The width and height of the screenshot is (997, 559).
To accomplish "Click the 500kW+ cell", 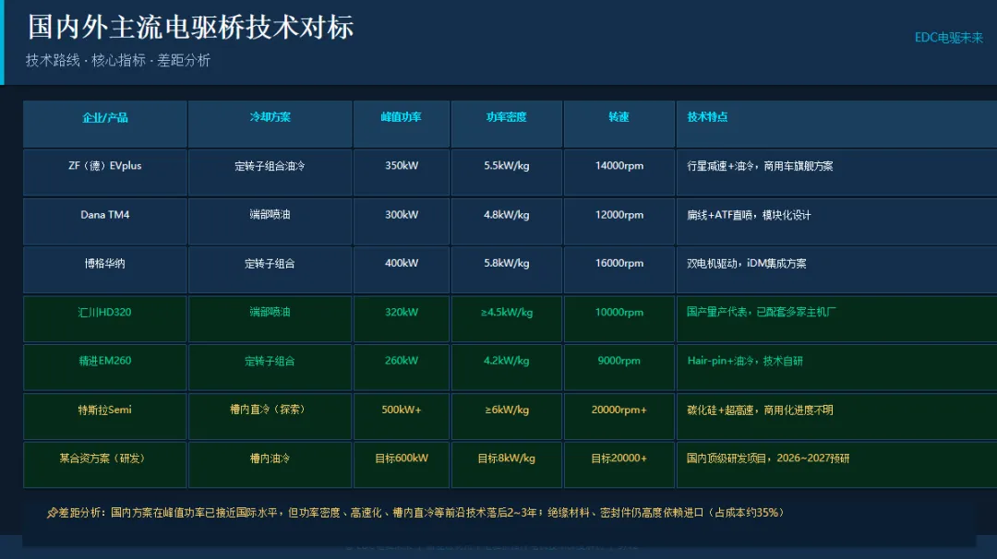I will (402, 416).
